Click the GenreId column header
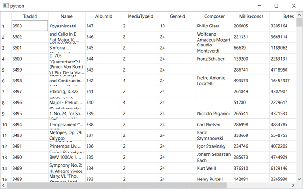 [x=177, y=16]
